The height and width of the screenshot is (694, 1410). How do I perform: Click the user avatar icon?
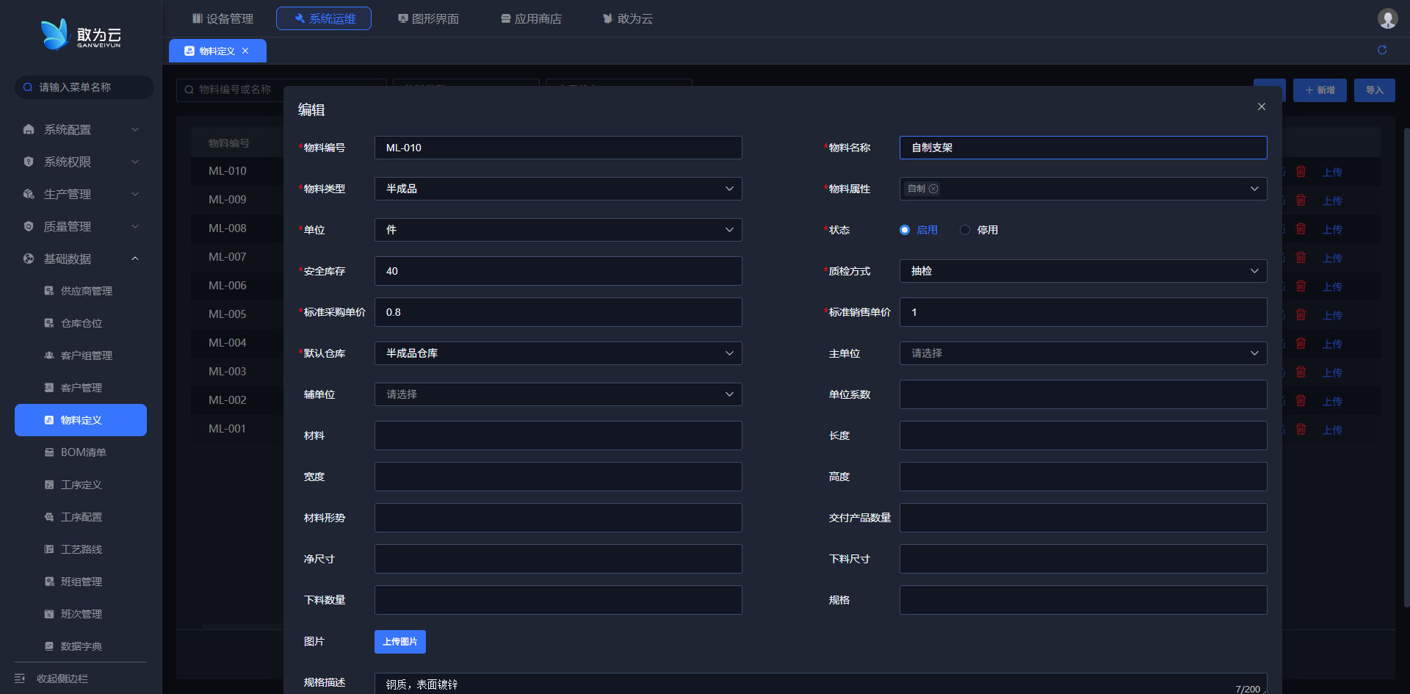1387,18
